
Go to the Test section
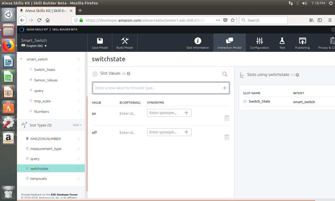(282, 43)
